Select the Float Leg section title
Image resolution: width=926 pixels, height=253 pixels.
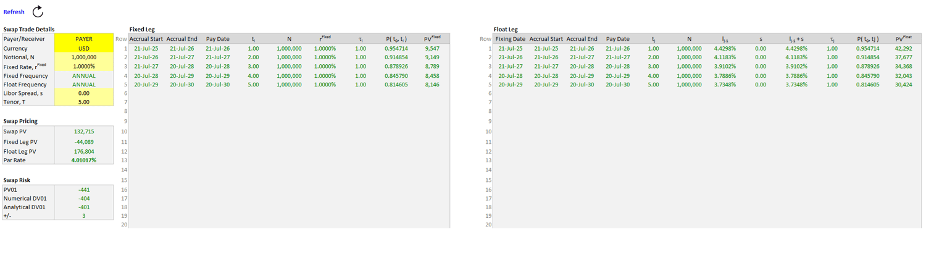coord(506,29)
